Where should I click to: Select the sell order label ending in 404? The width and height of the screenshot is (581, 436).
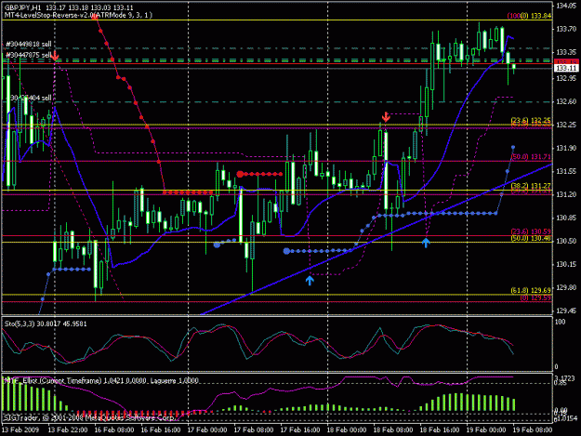pyautogui.click(x=30, y=98)
